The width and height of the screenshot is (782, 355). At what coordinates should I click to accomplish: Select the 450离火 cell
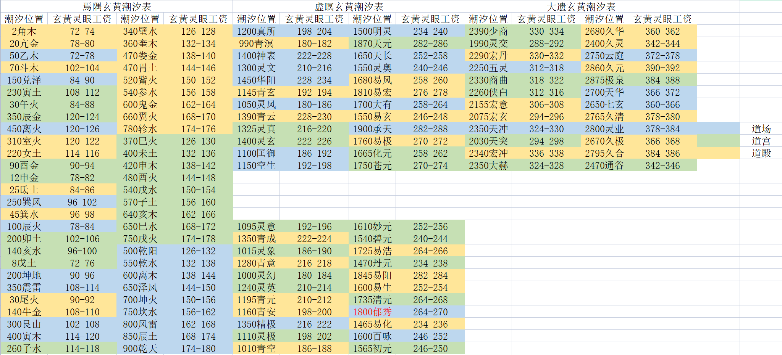24,129
